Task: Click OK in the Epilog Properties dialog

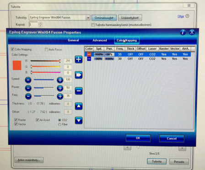Action: 138,138
